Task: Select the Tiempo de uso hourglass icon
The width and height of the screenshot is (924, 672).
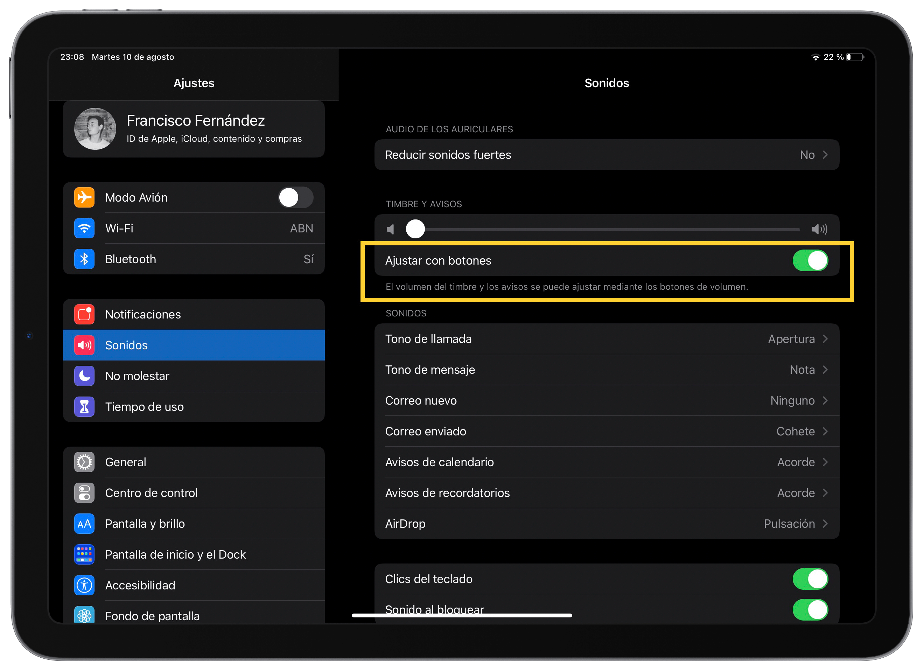Action: [x=84, y=406]
